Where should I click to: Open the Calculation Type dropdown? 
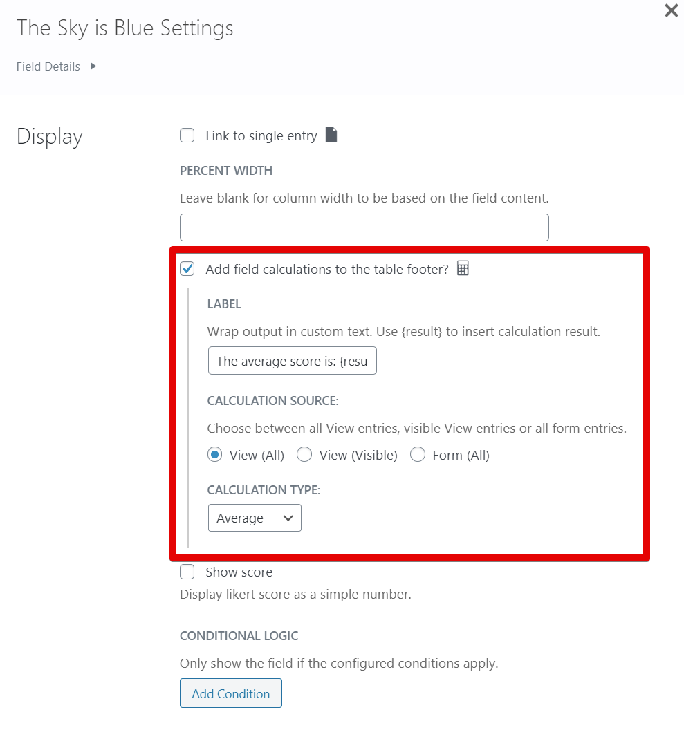255,518
